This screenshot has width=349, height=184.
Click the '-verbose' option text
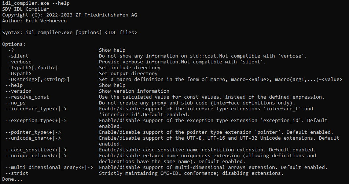(x=20, y=62)
